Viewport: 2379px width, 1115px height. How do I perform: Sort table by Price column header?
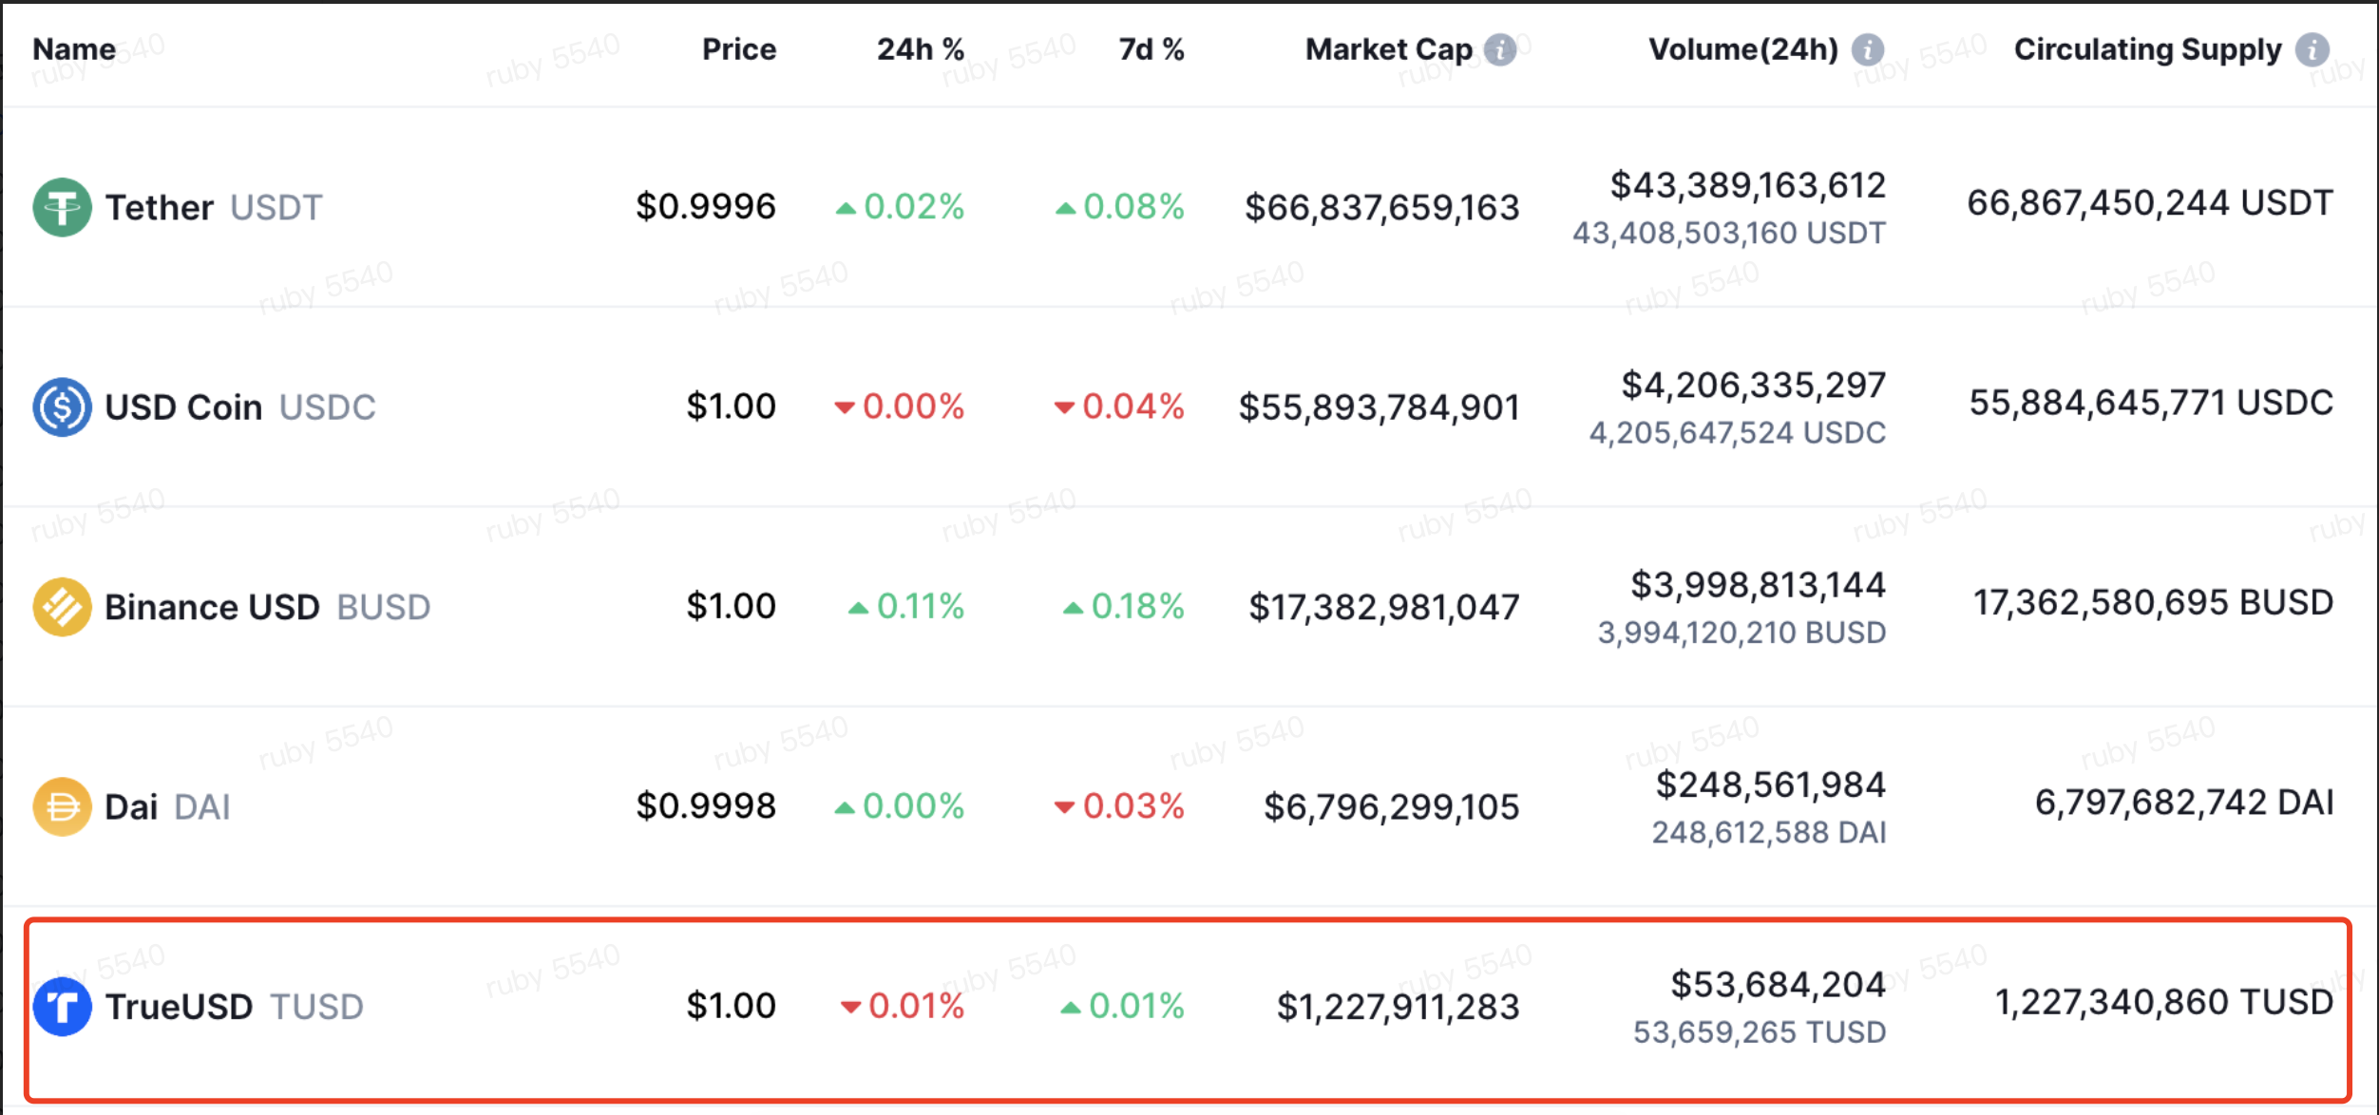tap(738, 49)
